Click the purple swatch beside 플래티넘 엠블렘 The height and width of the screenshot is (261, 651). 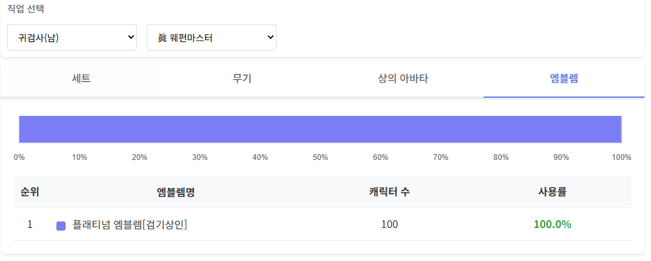61,225
